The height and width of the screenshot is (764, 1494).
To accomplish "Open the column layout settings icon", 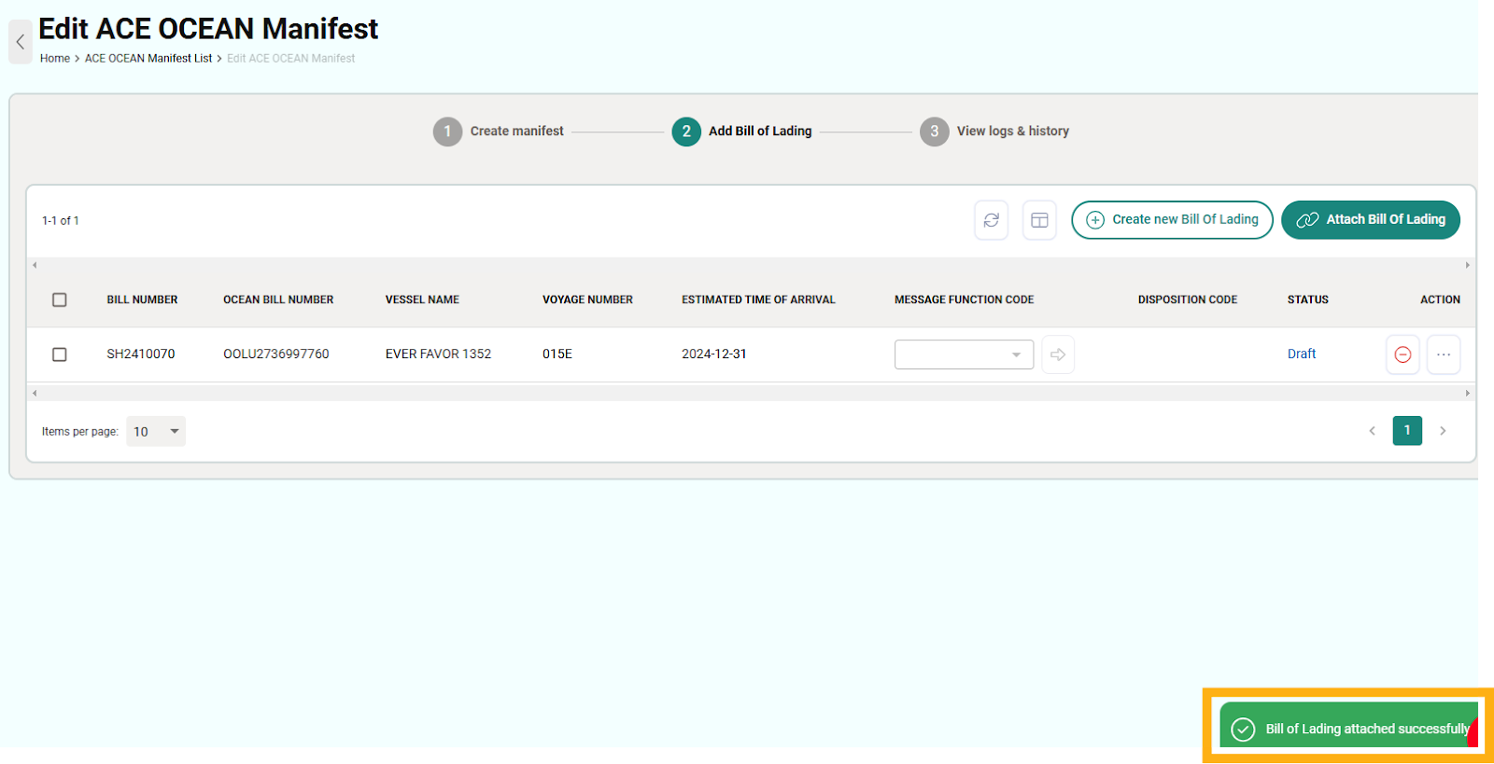I will 1039,220.
